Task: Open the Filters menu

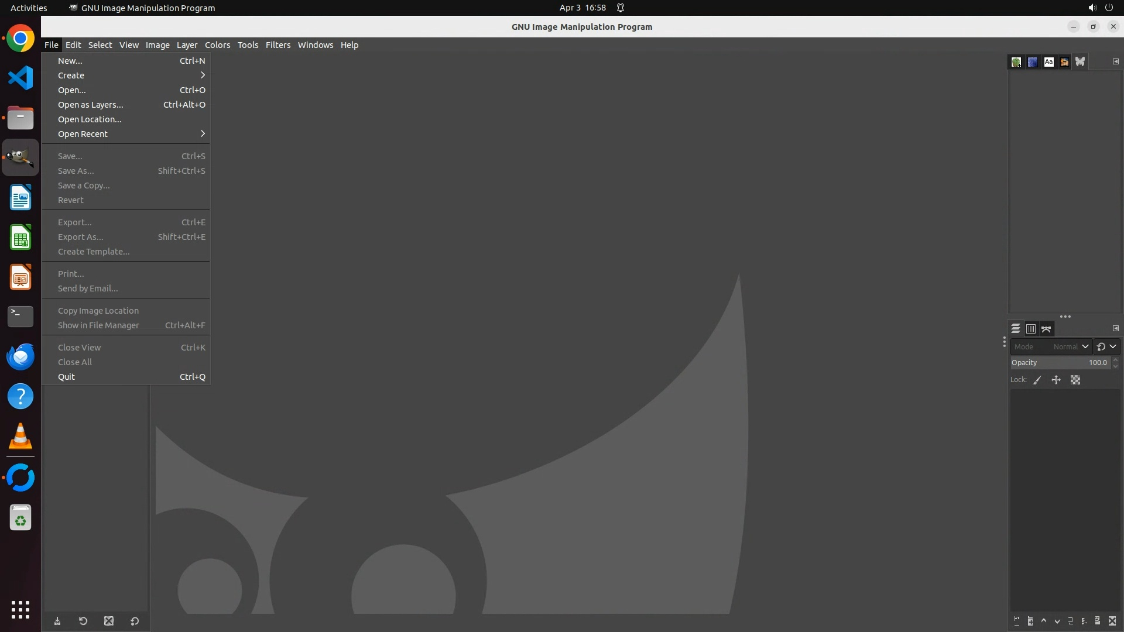Action: [277, 45]
